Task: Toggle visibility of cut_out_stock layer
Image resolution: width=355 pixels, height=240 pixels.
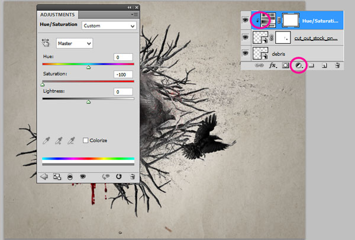Action: [x=246, y=37]
